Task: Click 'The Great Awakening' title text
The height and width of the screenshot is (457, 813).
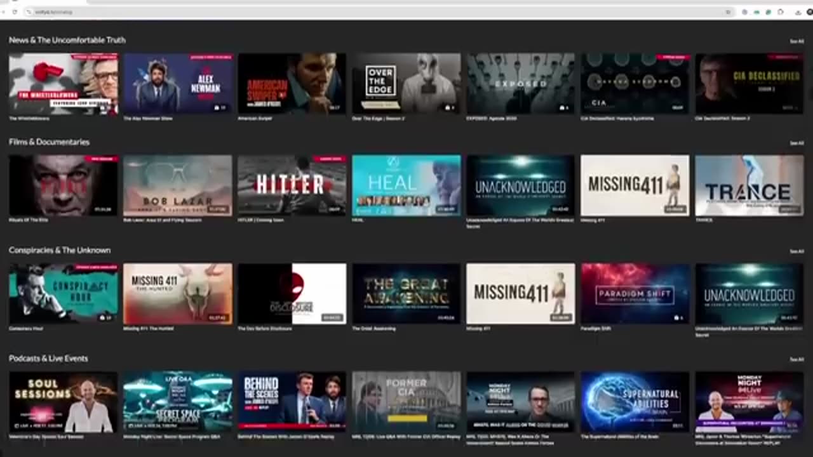Action: click(x=373, y=329)
